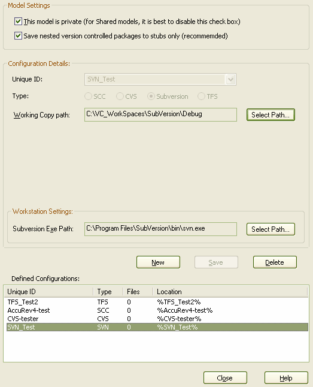Viewport: 313px width, 387px height.
Task: Open Help for this dialog
Action: (x=286, y=378)
